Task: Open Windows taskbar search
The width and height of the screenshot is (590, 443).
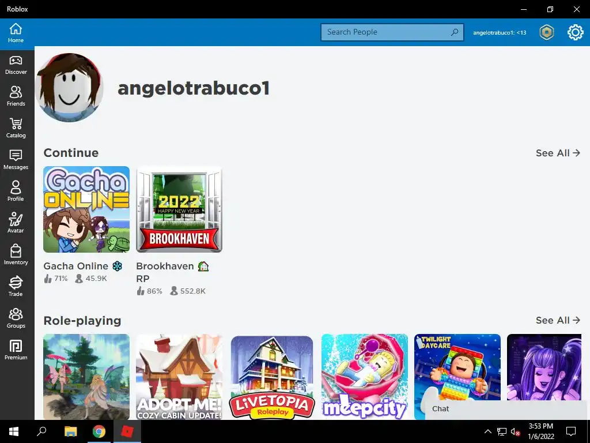Action: point(41,431)
